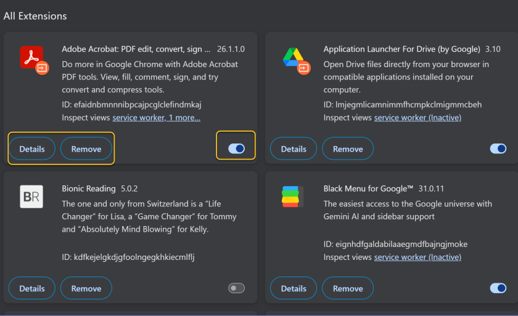Click the Bionic Reading BR icon
Screen dimensions: 518x316
click(32, 197)
